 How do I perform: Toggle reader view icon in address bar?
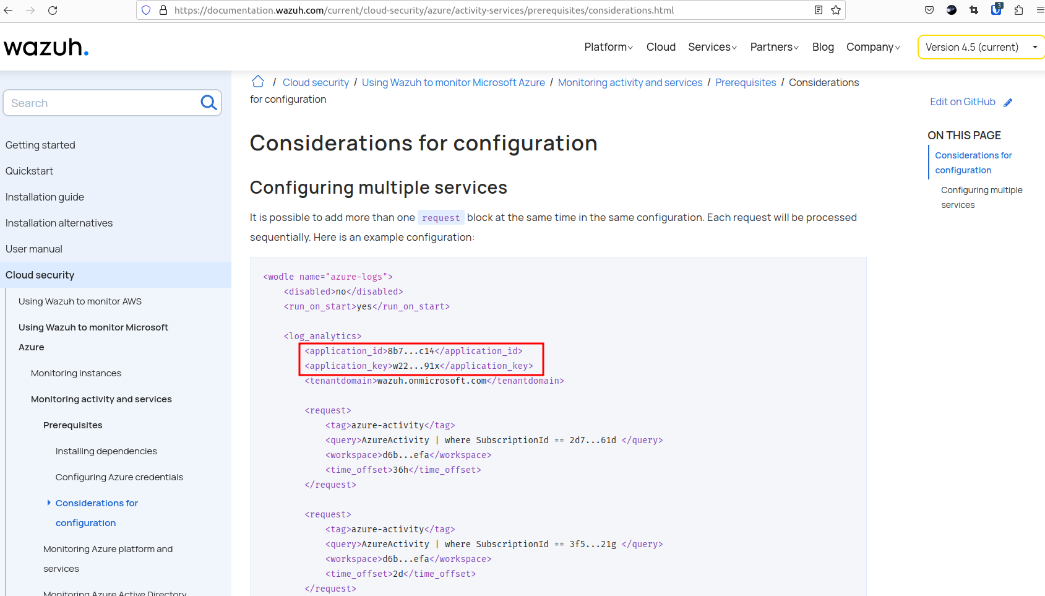[819, 10]
